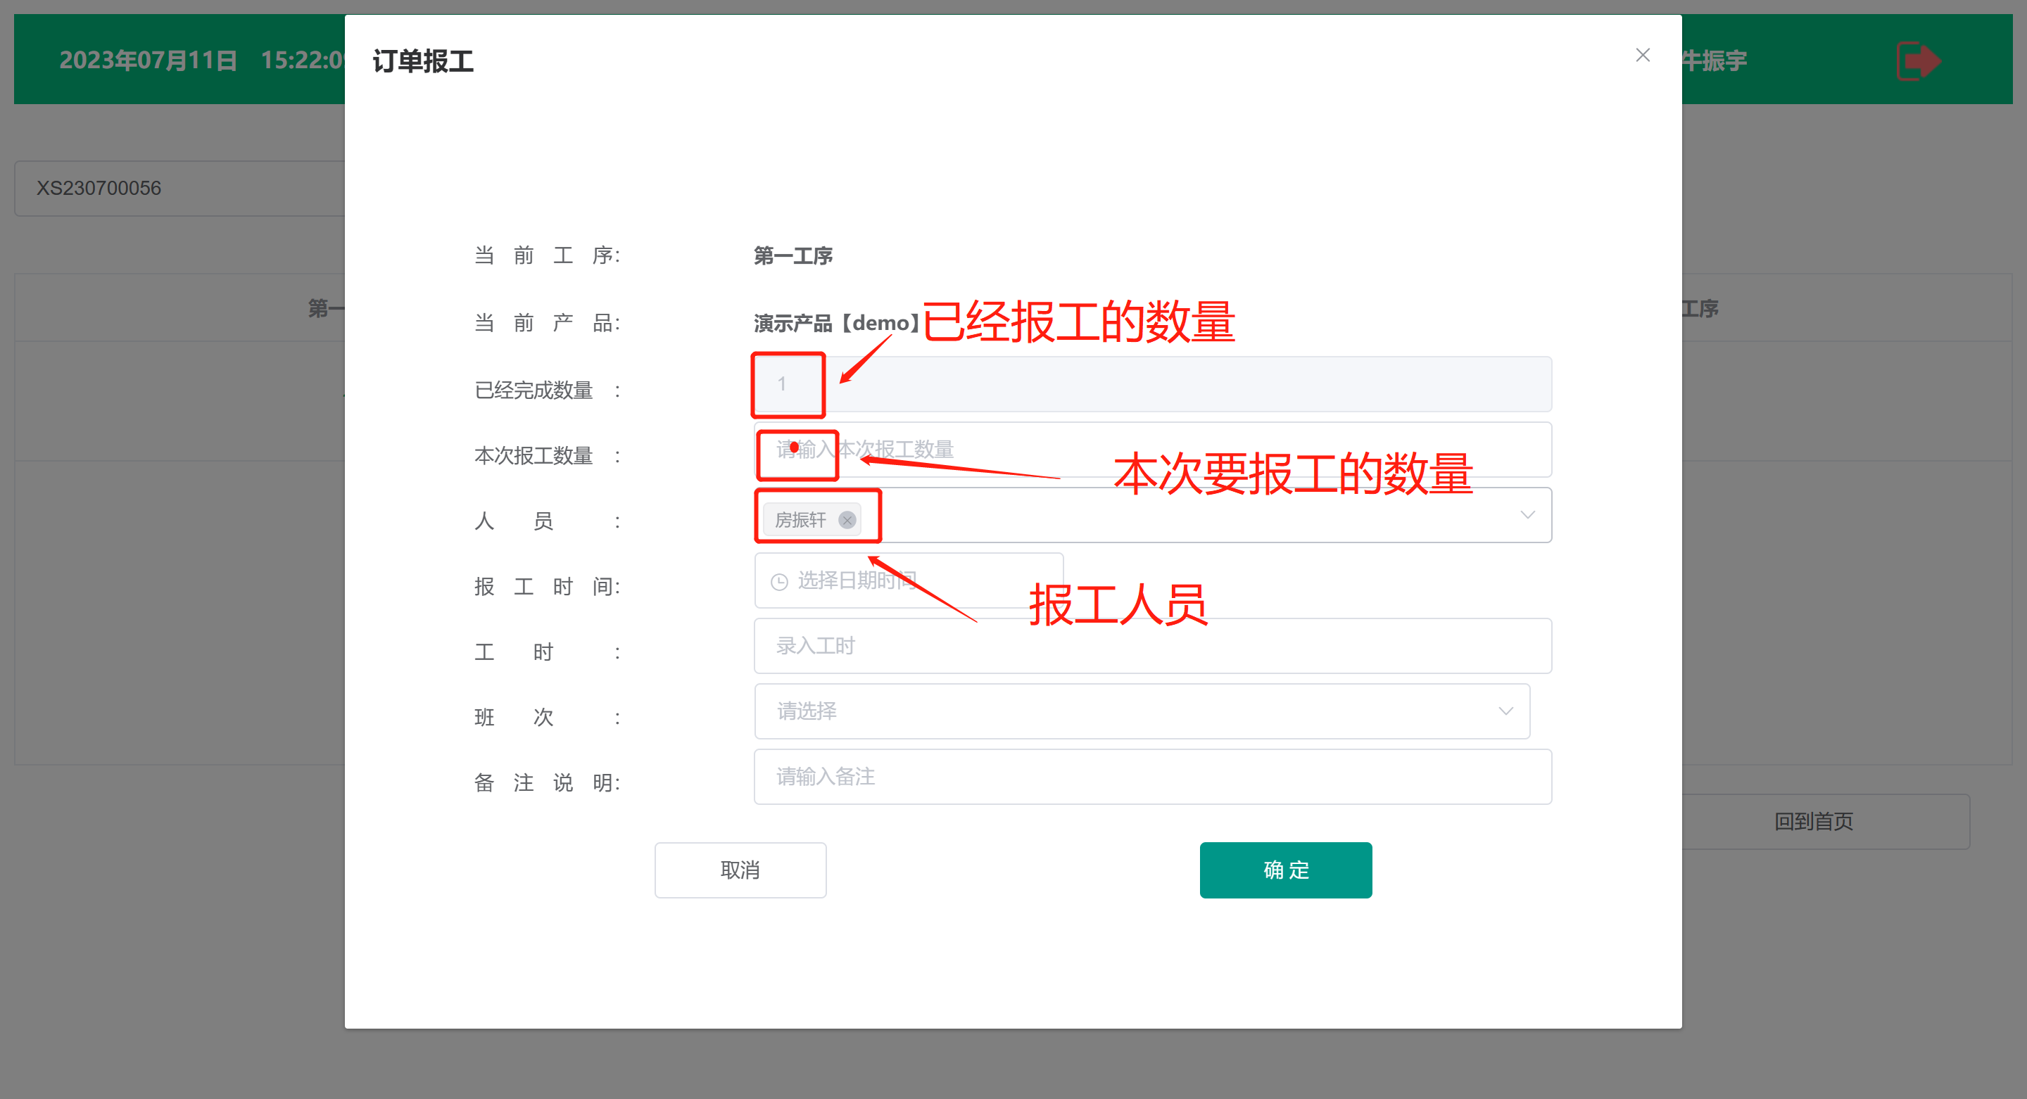Click the clock icon in 报工时间 field
Viewport: 2027px width, 1099px height.
[779, 581]
